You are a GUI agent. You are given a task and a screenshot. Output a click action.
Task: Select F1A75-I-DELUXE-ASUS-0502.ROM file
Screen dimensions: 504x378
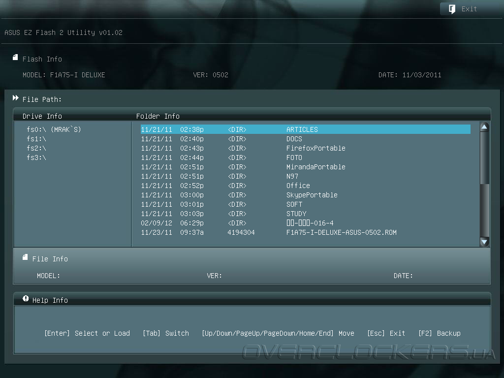click(x=306, y=232)
